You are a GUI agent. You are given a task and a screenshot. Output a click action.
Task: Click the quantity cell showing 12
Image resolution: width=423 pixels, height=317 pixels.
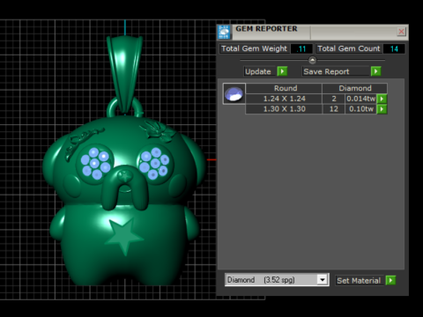point(334,109)
